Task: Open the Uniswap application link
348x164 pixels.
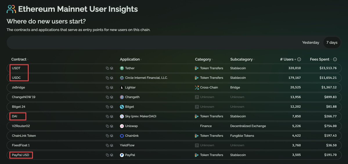Action: tap(131, 126)
